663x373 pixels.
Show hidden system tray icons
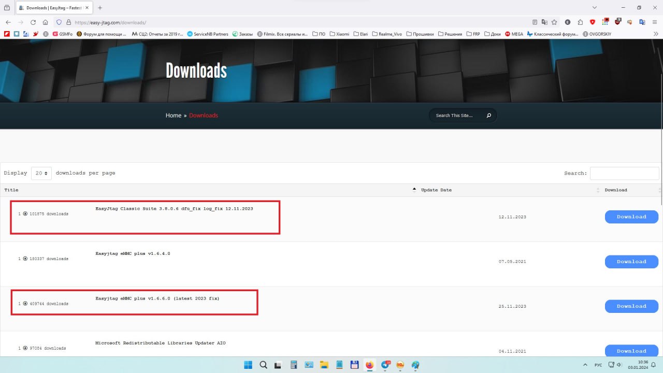(x=585, y=365)
